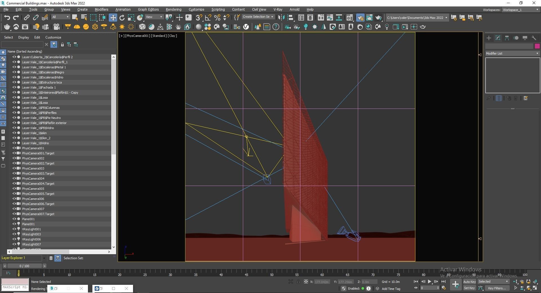Open the Material Editor sphere icon
Viewport: 541px width, 293px height.
pyautogui.click(x=199, y=27)
